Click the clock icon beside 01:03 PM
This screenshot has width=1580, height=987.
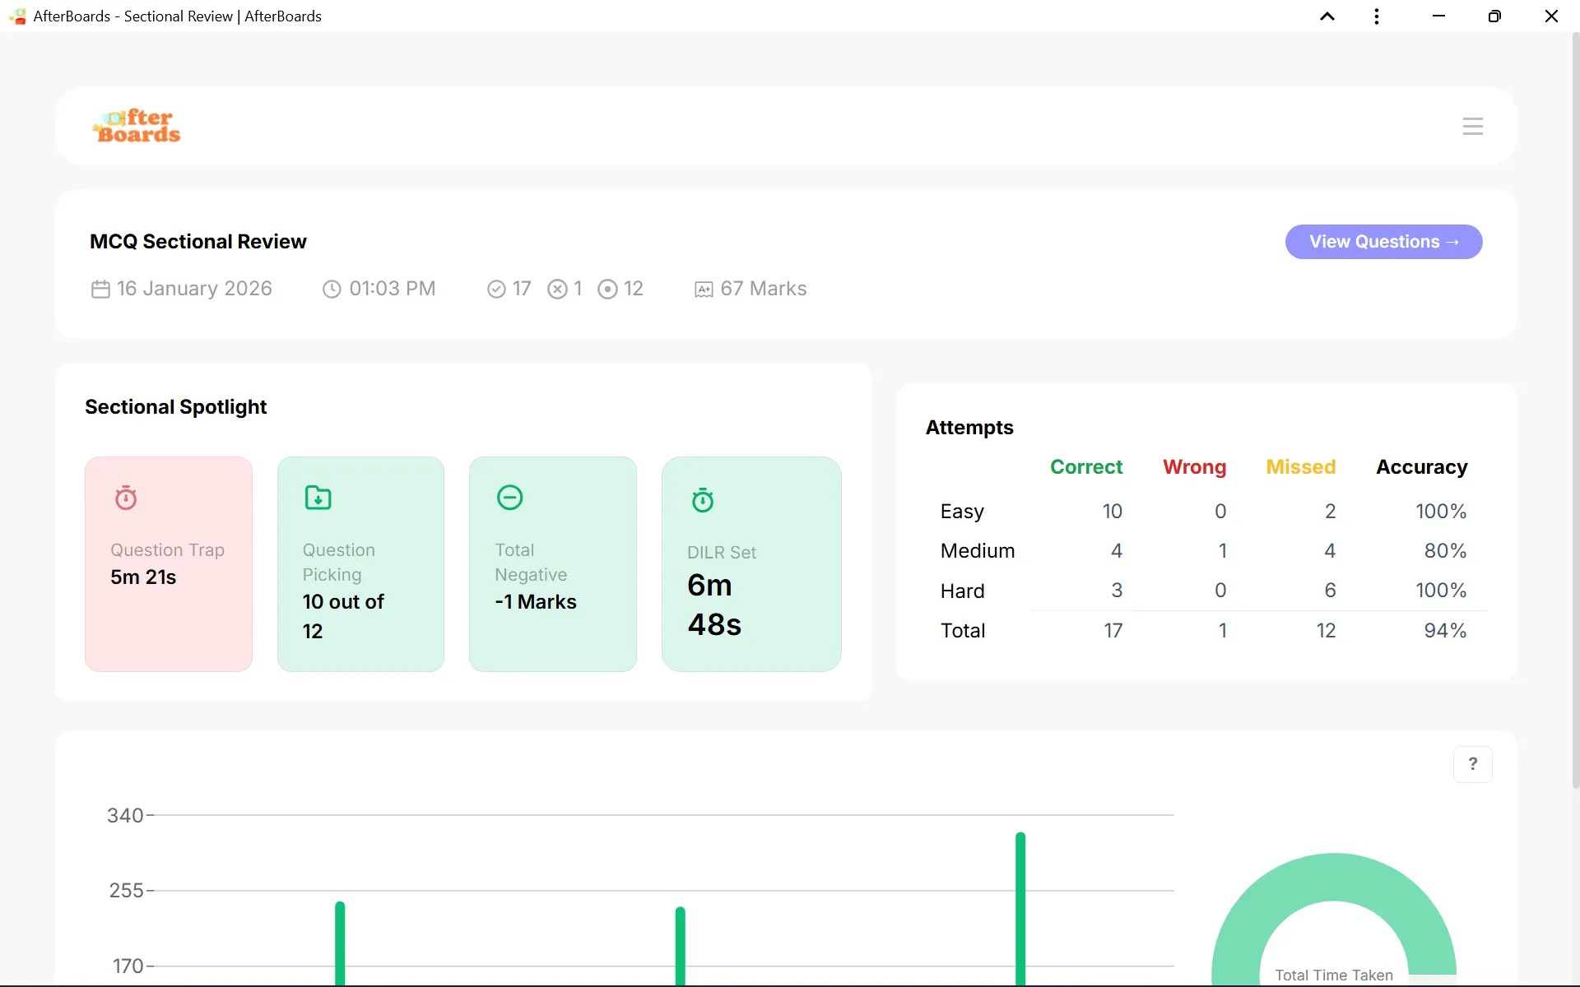tap(332, 290)
